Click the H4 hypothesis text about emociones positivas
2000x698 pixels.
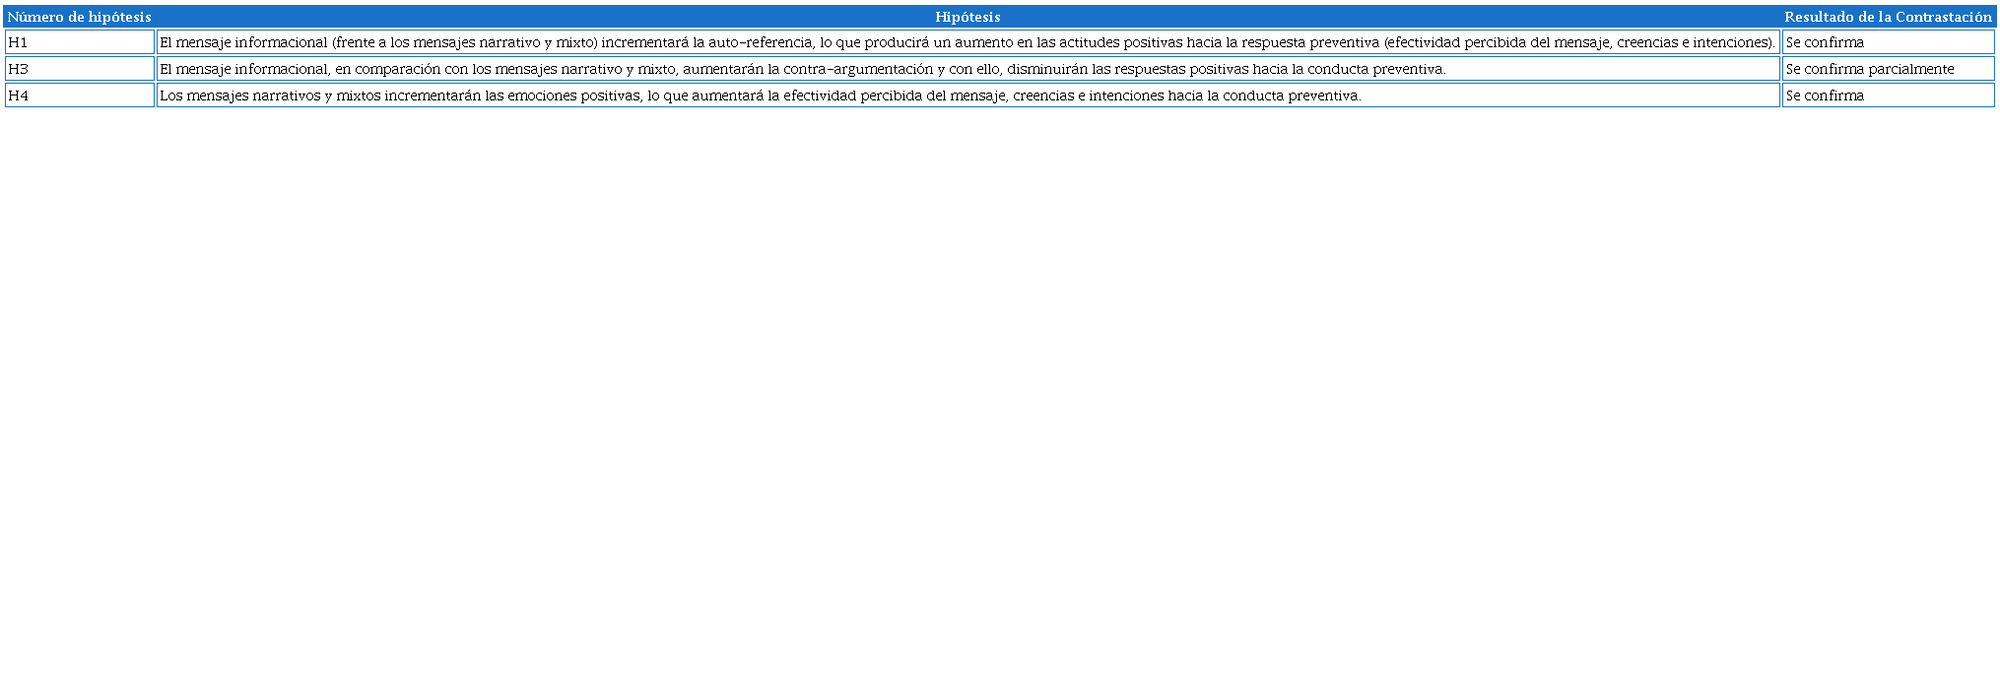click(760, 95)
